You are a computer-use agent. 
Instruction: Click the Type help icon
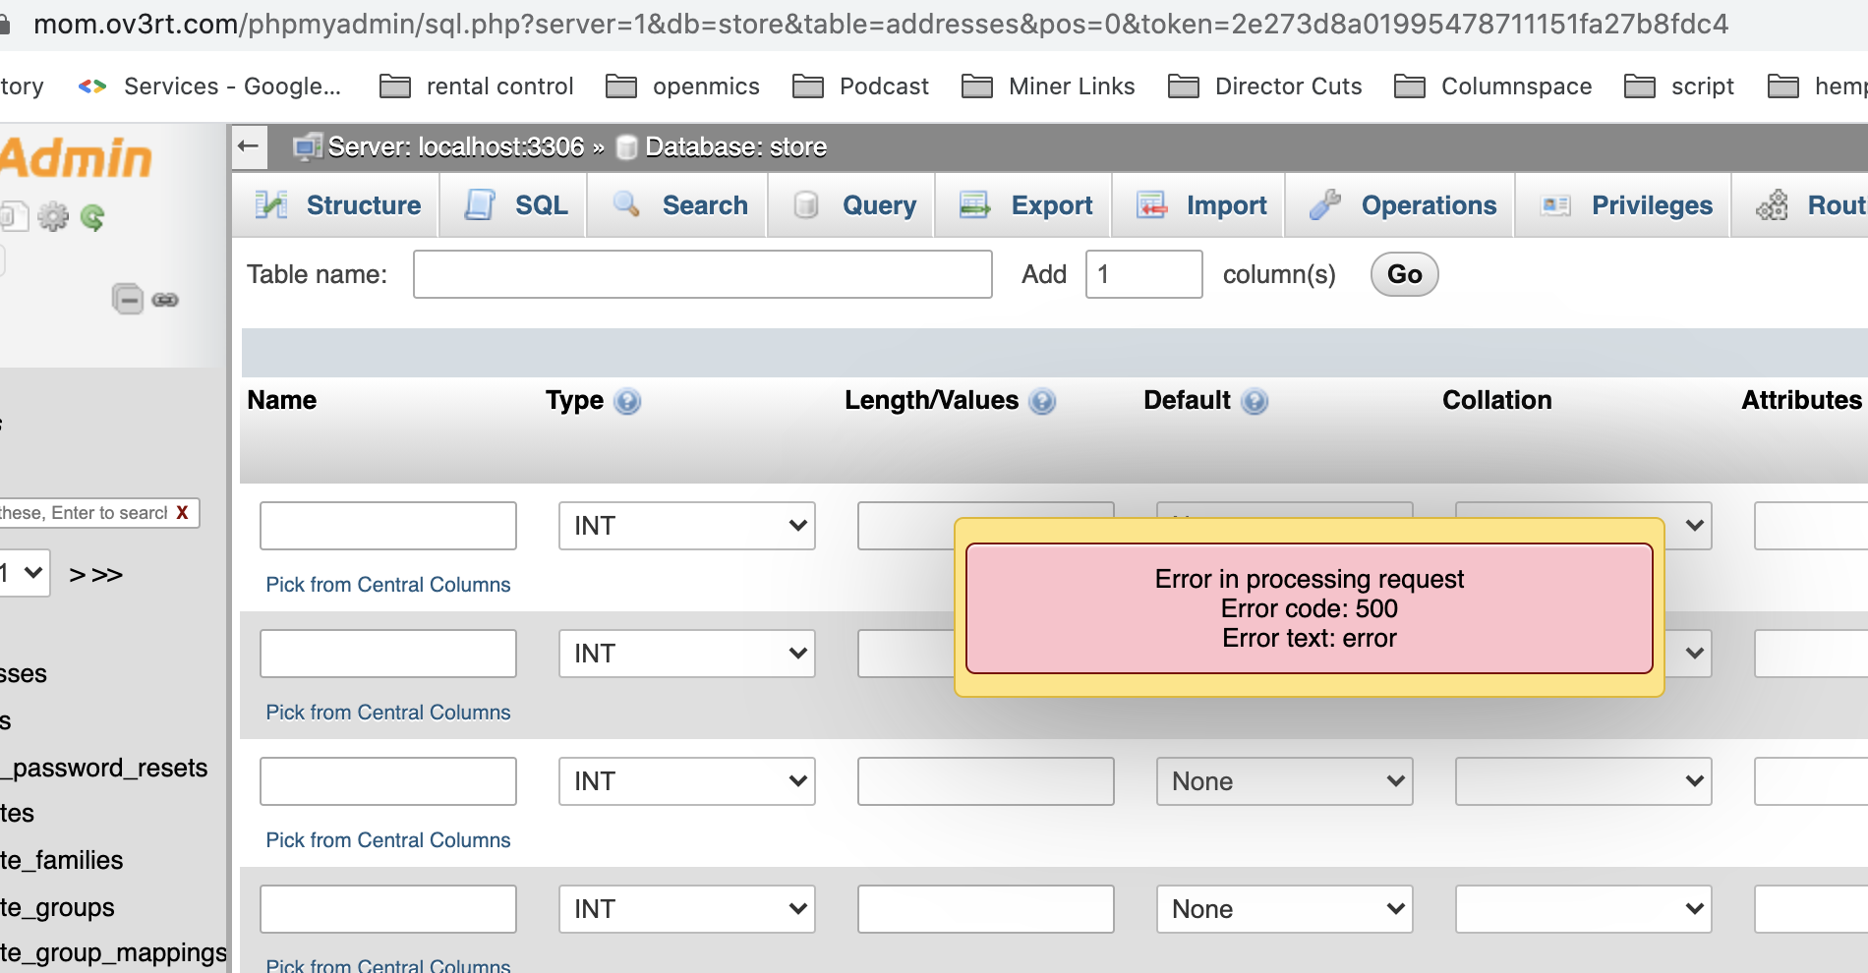(x=627, y=401)
